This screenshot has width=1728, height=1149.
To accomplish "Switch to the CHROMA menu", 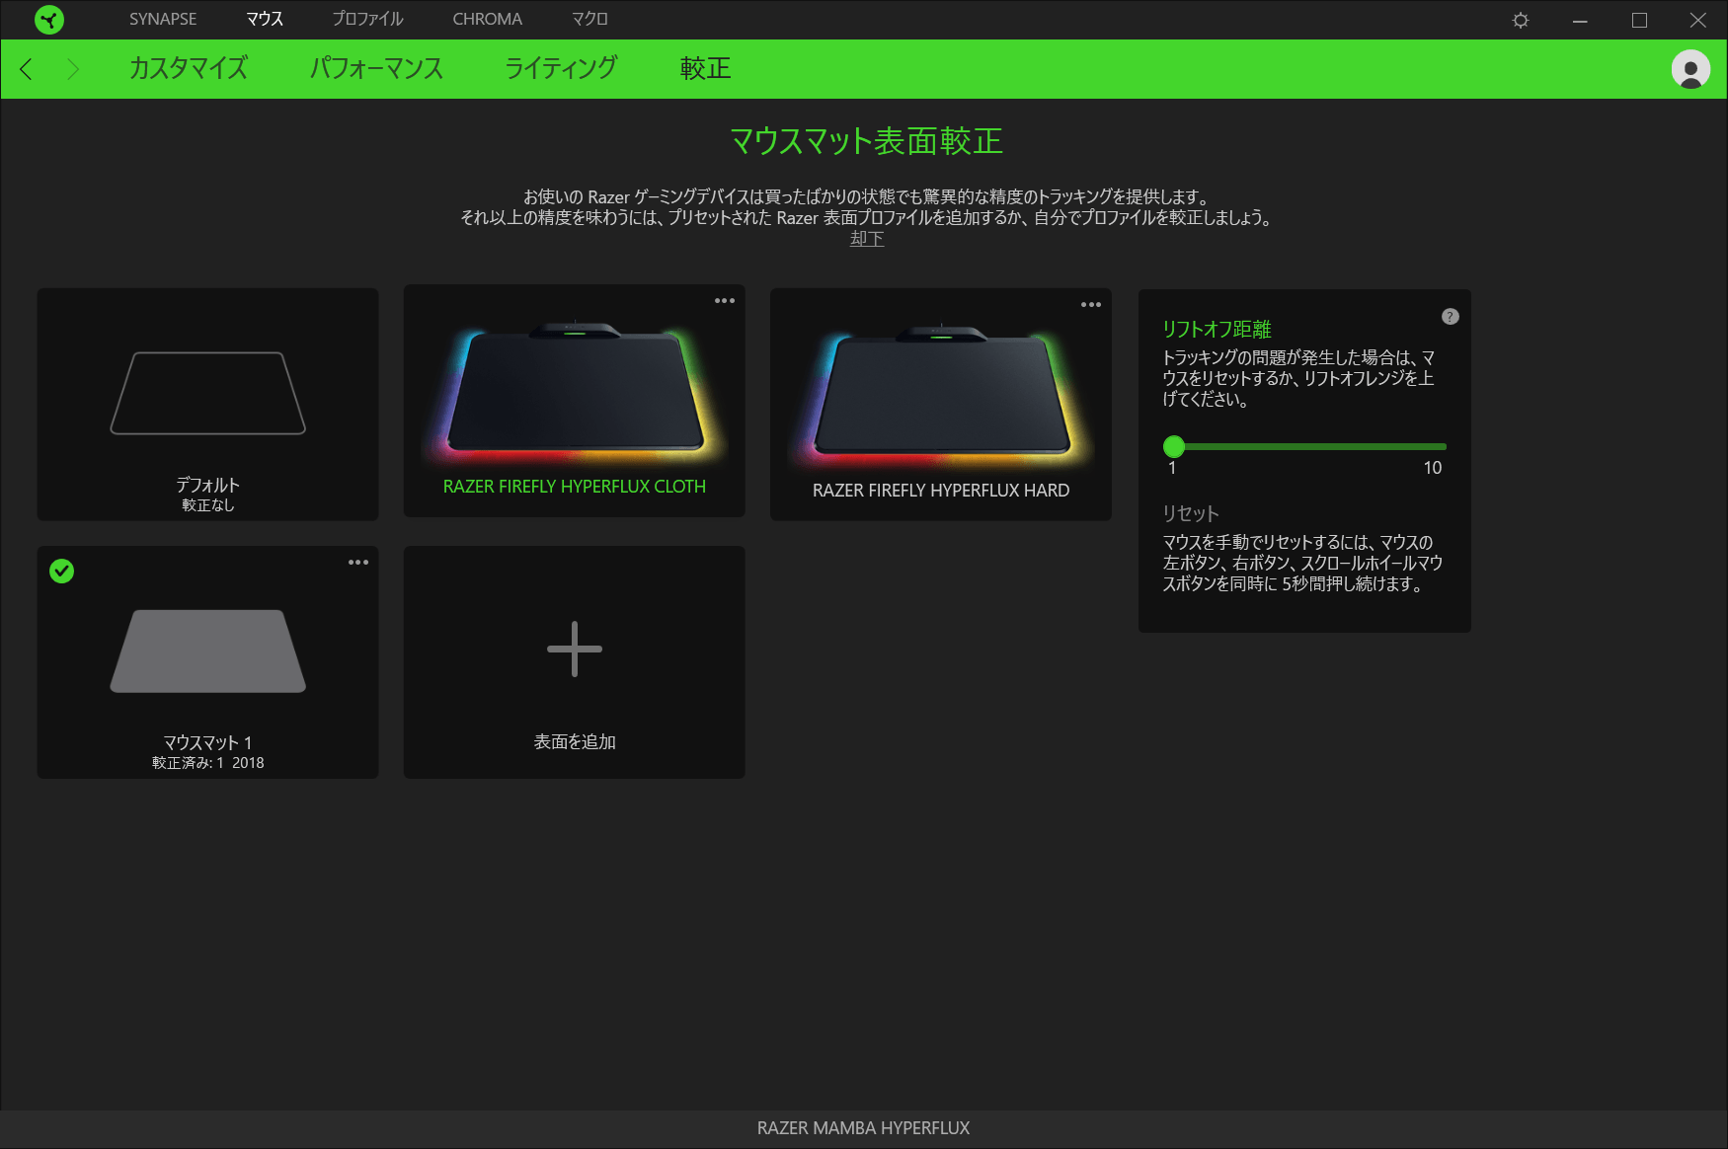I will pos(487,19).
